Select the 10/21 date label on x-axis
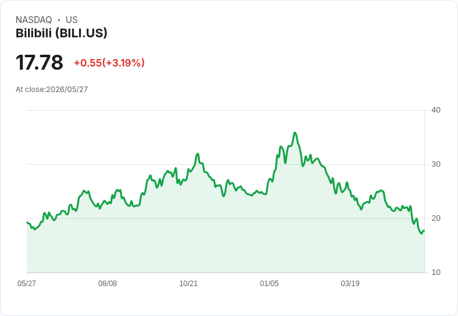The width and height of the screenshot is (458, 316). [189, 283]
